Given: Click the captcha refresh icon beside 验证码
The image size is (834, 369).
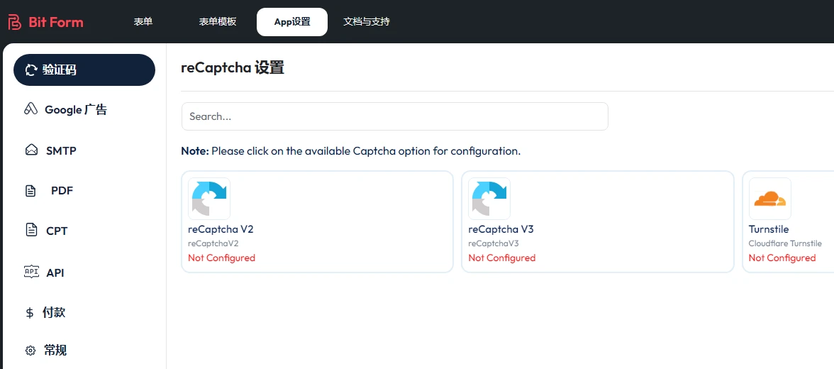Looking at the screenshot, I should pos(31,70).
